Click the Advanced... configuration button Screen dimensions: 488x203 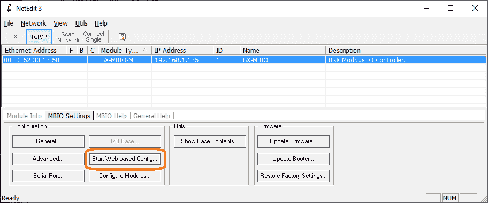(x=48, y=159)
